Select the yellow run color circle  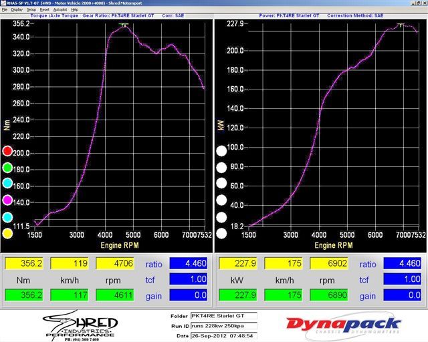pos(8,233)
